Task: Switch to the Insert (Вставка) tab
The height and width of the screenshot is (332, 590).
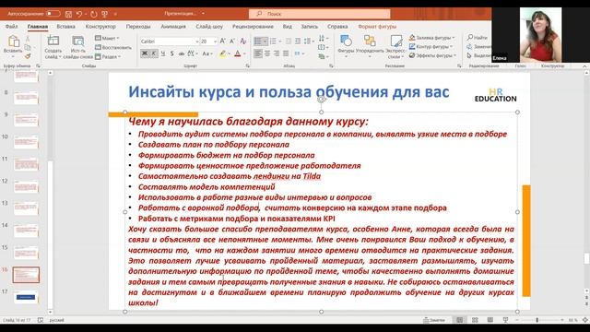Action: [65, 27]
